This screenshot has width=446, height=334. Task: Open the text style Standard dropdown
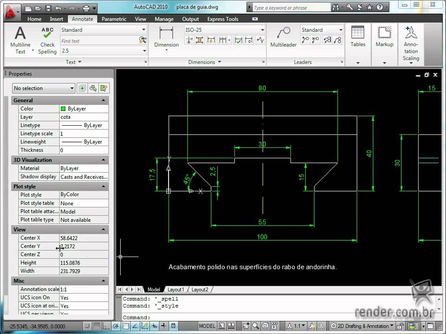(x=144, y=30)
